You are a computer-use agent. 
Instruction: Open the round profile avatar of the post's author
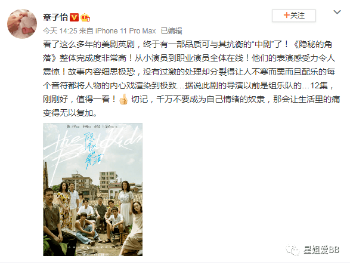22,24
